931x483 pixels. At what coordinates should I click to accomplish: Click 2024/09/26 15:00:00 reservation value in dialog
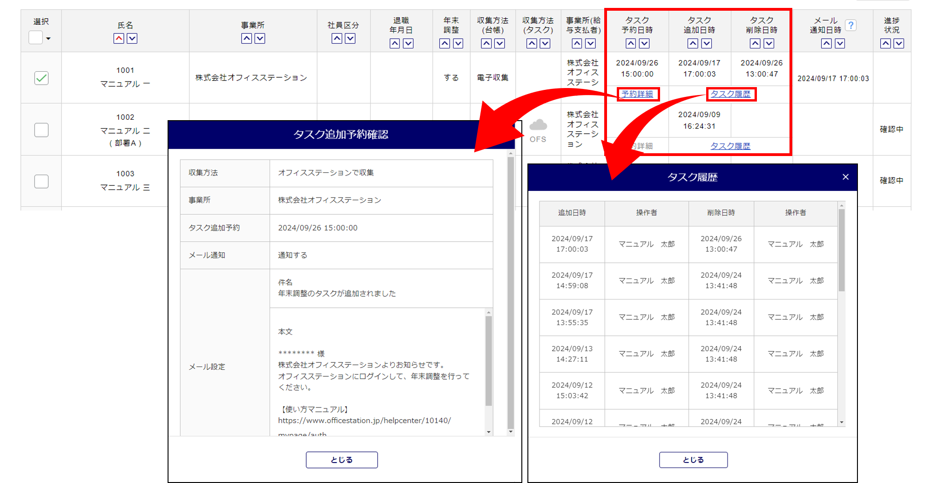pos(318,228)
